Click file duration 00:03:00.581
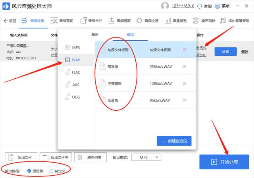Viewport: 254px width, 178px height. 21,58
